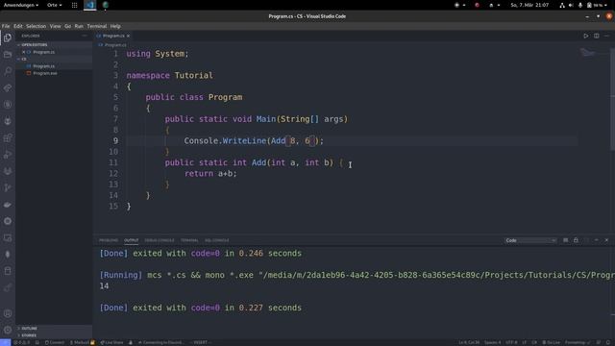Open the Terminal menu
This screenshot has width=615, height=346.
[x=97, y=26]
